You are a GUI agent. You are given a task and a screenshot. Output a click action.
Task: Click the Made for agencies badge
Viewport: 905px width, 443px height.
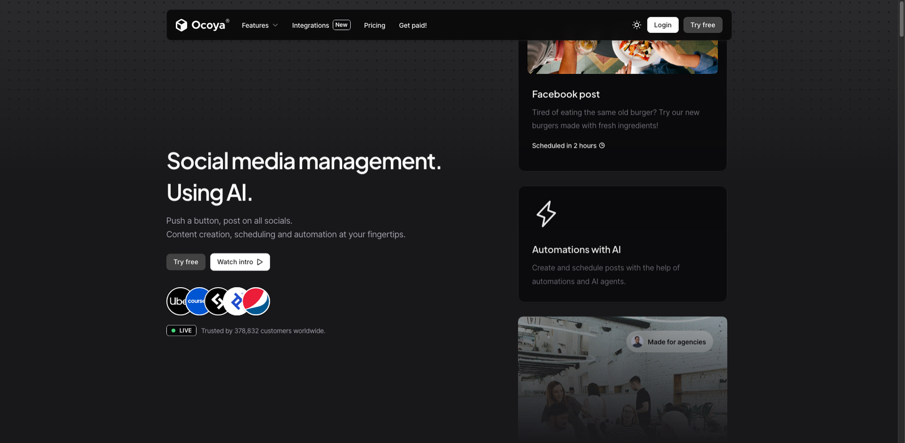click(x=670, y=342)
